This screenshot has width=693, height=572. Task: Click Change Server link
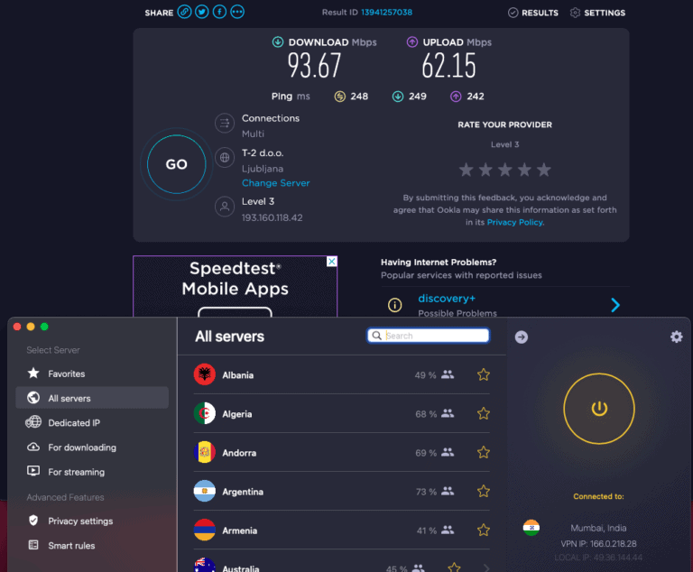276,183
